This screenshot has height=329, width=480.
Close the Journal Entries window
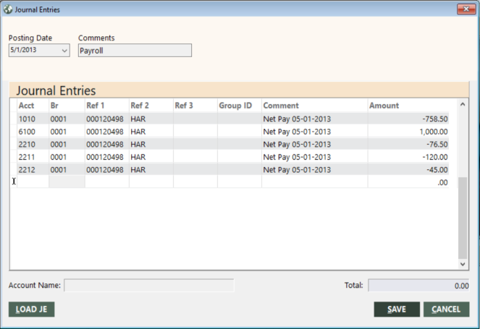466,9
